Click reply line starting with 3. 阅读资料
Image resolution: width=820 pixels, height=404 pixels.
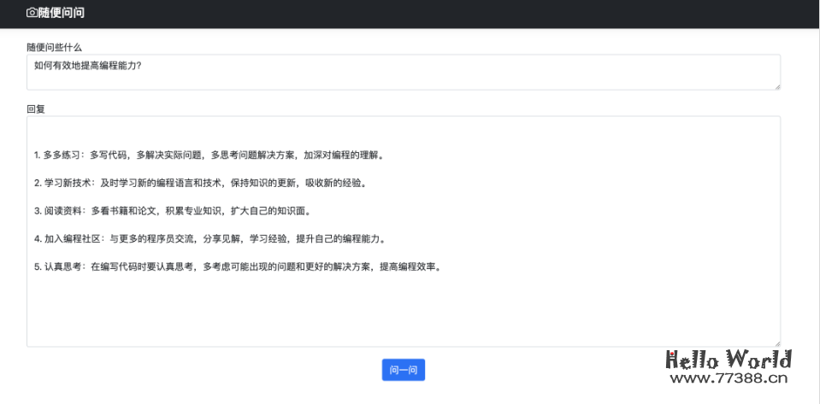tap(174, 211)
